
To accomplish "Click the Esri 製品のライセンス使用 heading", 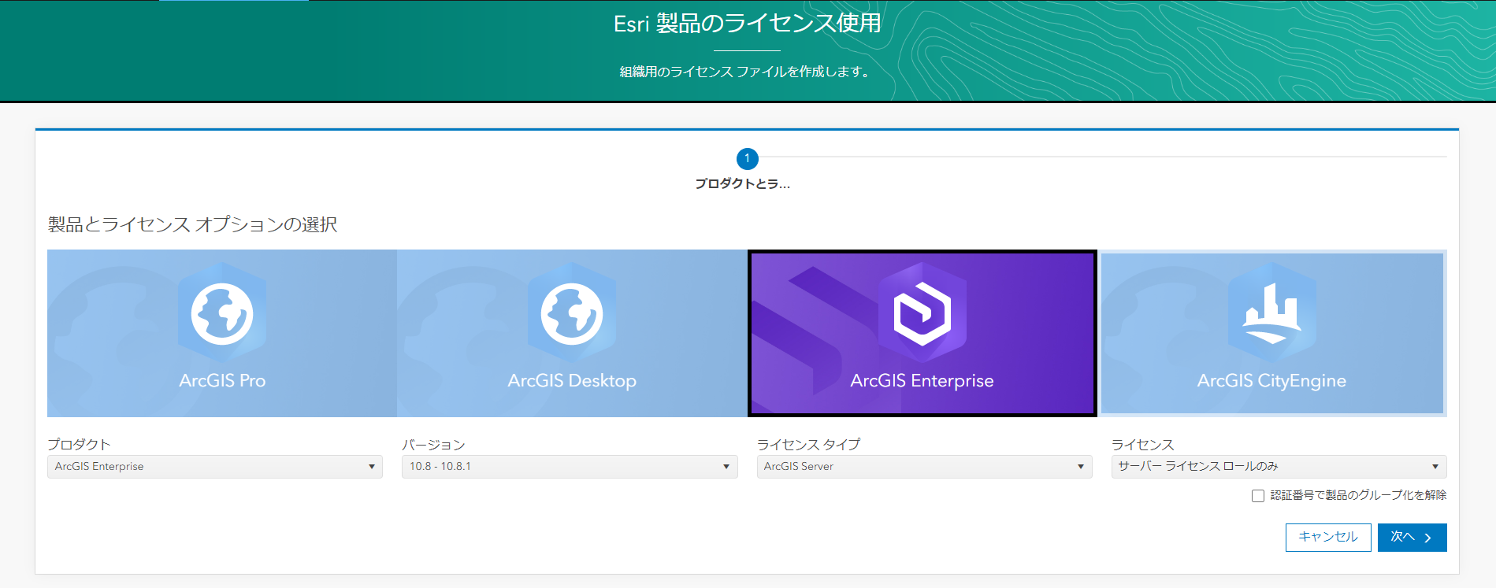I will tap(747, 24).
